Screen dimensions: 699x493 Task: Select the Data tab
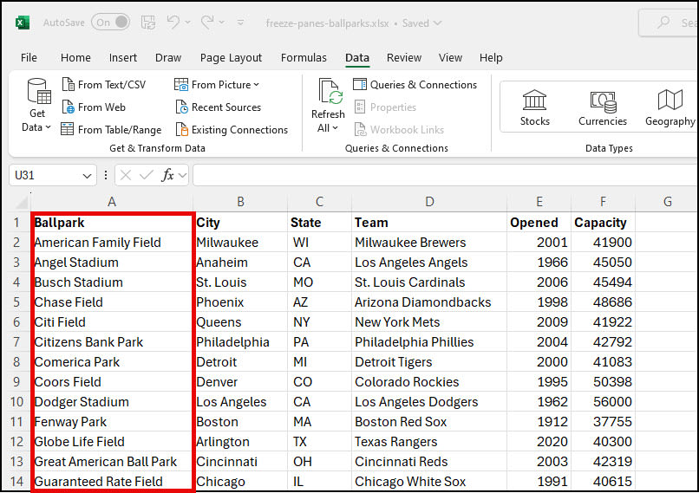357,57
